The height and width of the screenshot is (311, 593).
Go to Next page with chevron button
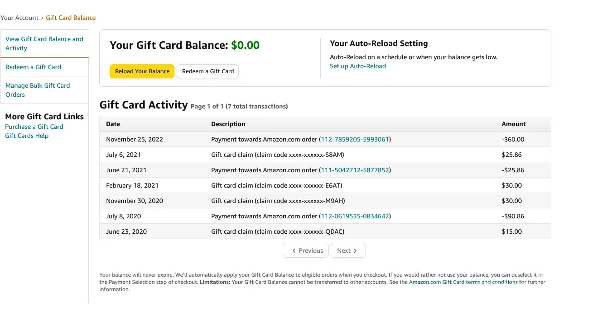[348, 250]
